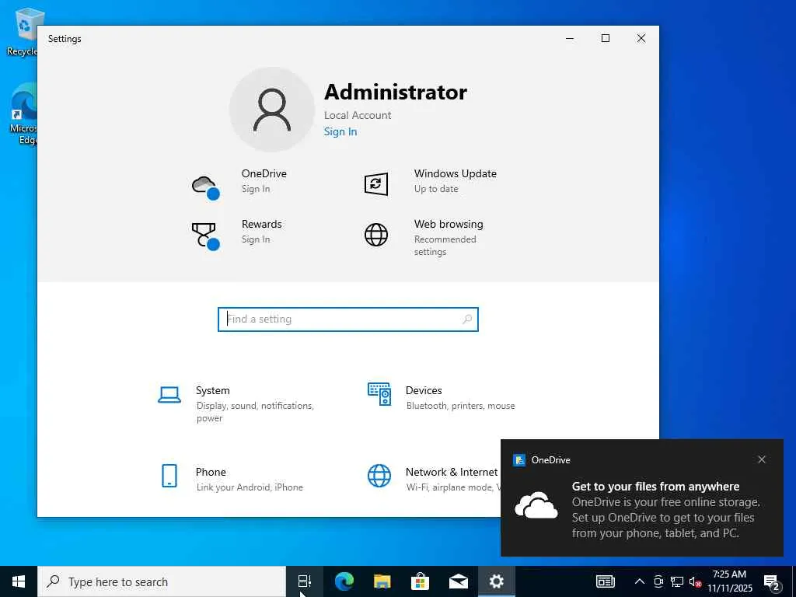Open the Windows Start menu
This screenshot has width=796, height=597.
[19, 581]
